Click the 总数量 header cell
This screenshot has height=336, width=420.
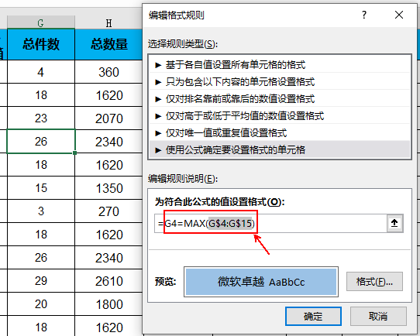(x=108, y=44)
